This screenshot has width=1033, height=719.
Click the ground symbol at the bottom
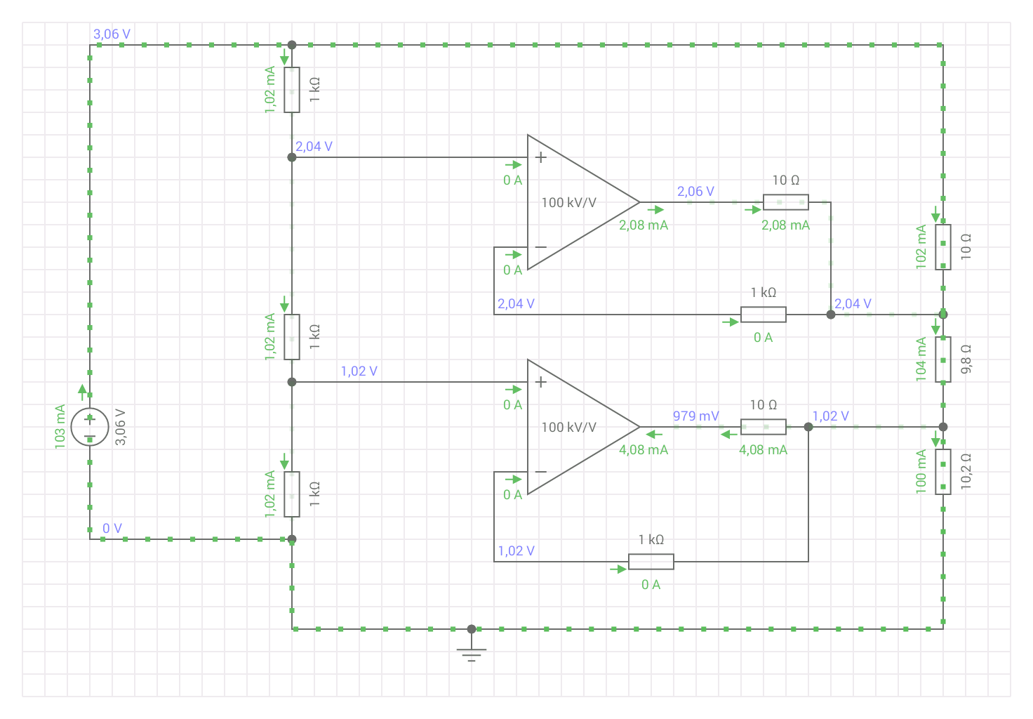point(472,654)
